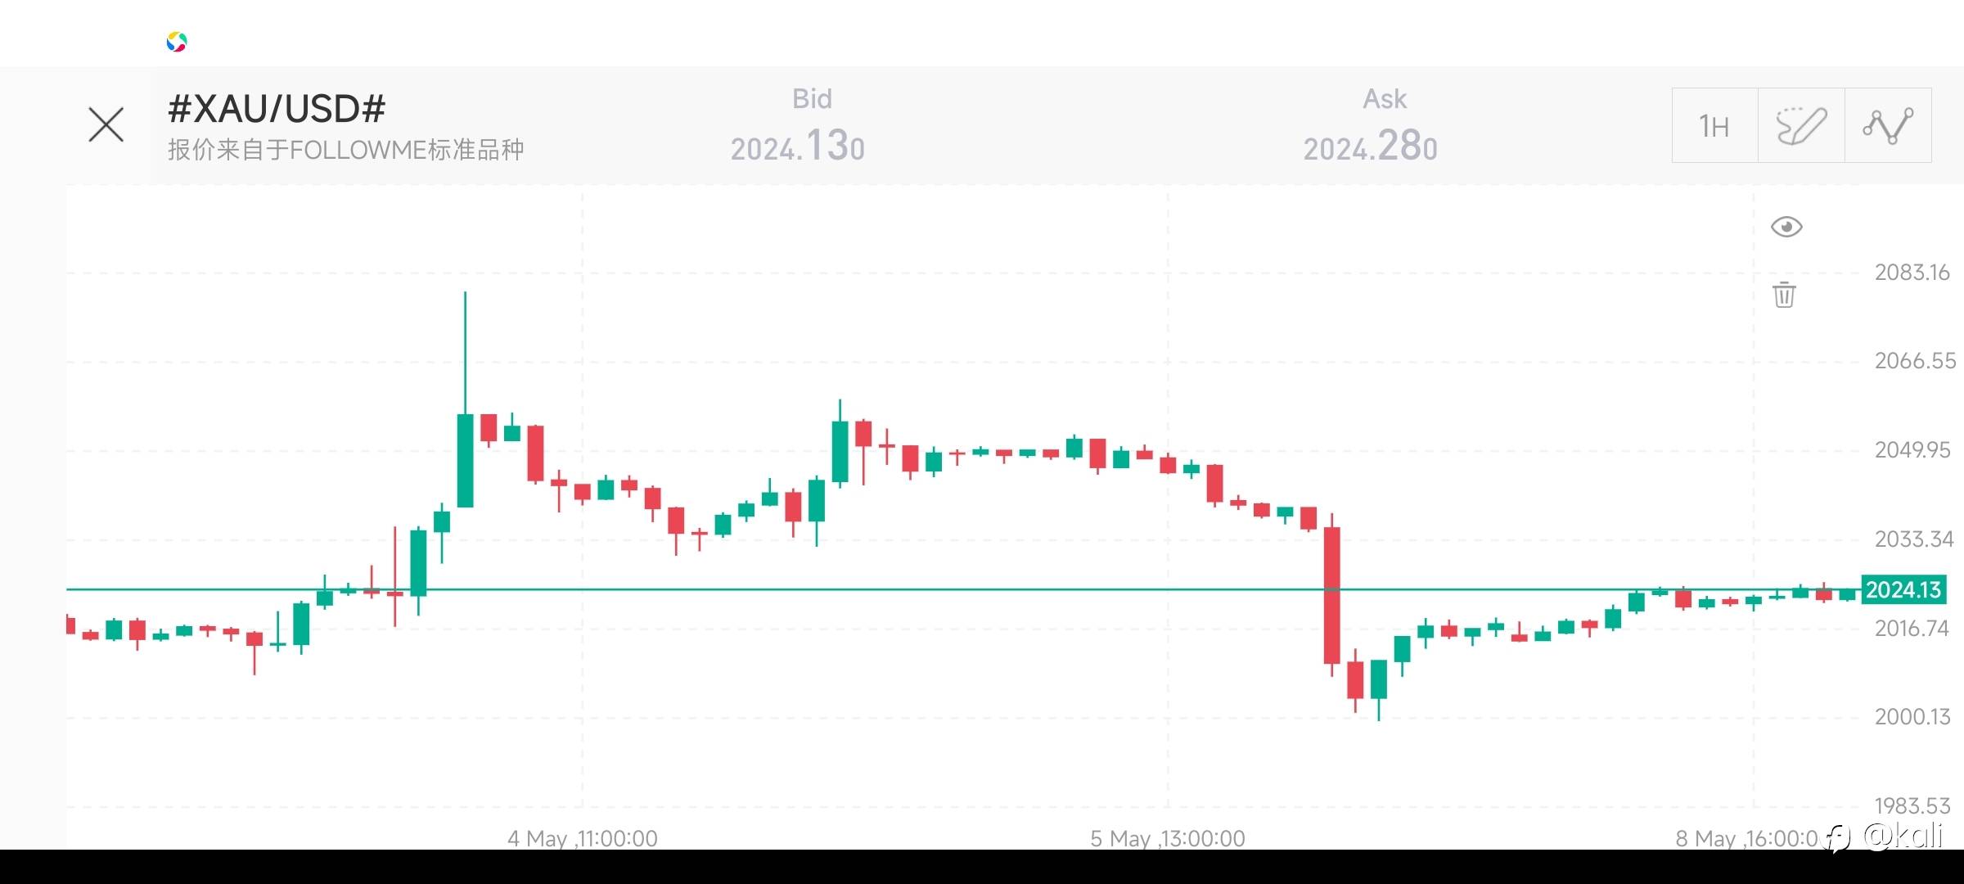1964x884 pixels.
Task: Select the 5 May 13:00:00 time marker
Action: point(1168,838)
